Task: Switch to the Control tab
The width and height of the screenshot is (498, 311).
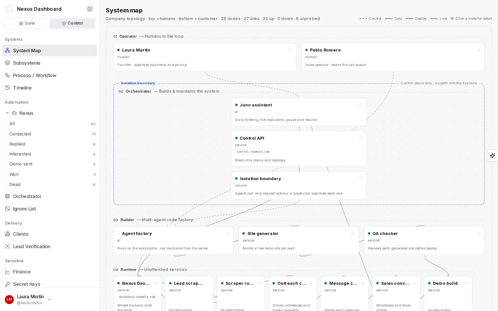Action: coord(72,23)
